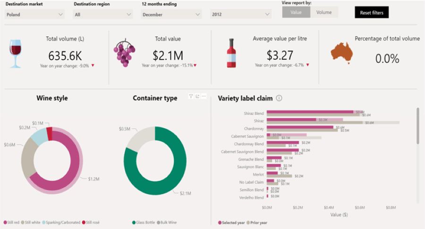Screen dimensions: 425x229
Task: Open the December month dropdown
Action: pos(171,15)
